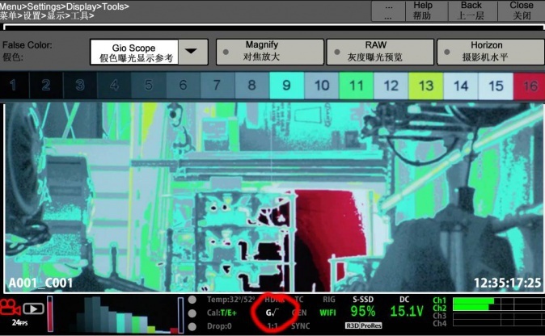The image size is (545, 336).
Task: Click the timecode display 12:35:17:25
Action: click(507, 283)
